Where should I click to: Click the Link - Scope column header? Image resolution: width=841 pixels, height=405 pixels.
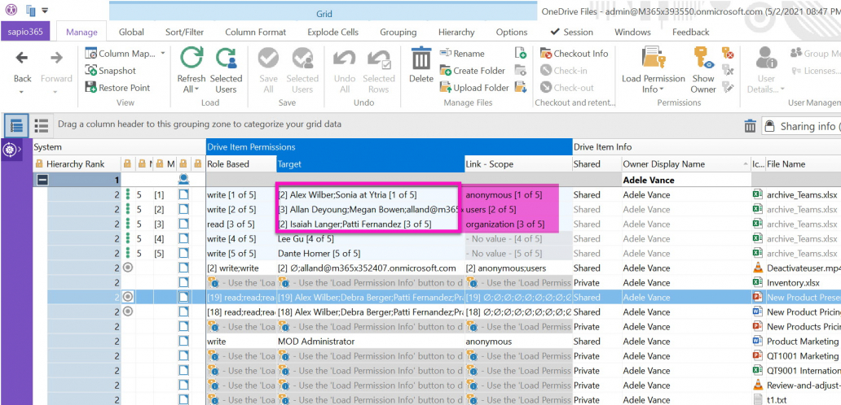(x=518, y=164)
